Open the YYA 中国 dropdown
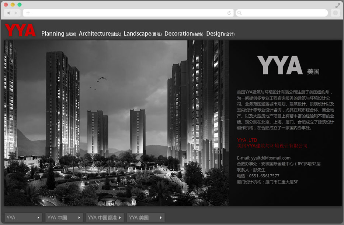The image size is (344, 225). pos(64,218)
